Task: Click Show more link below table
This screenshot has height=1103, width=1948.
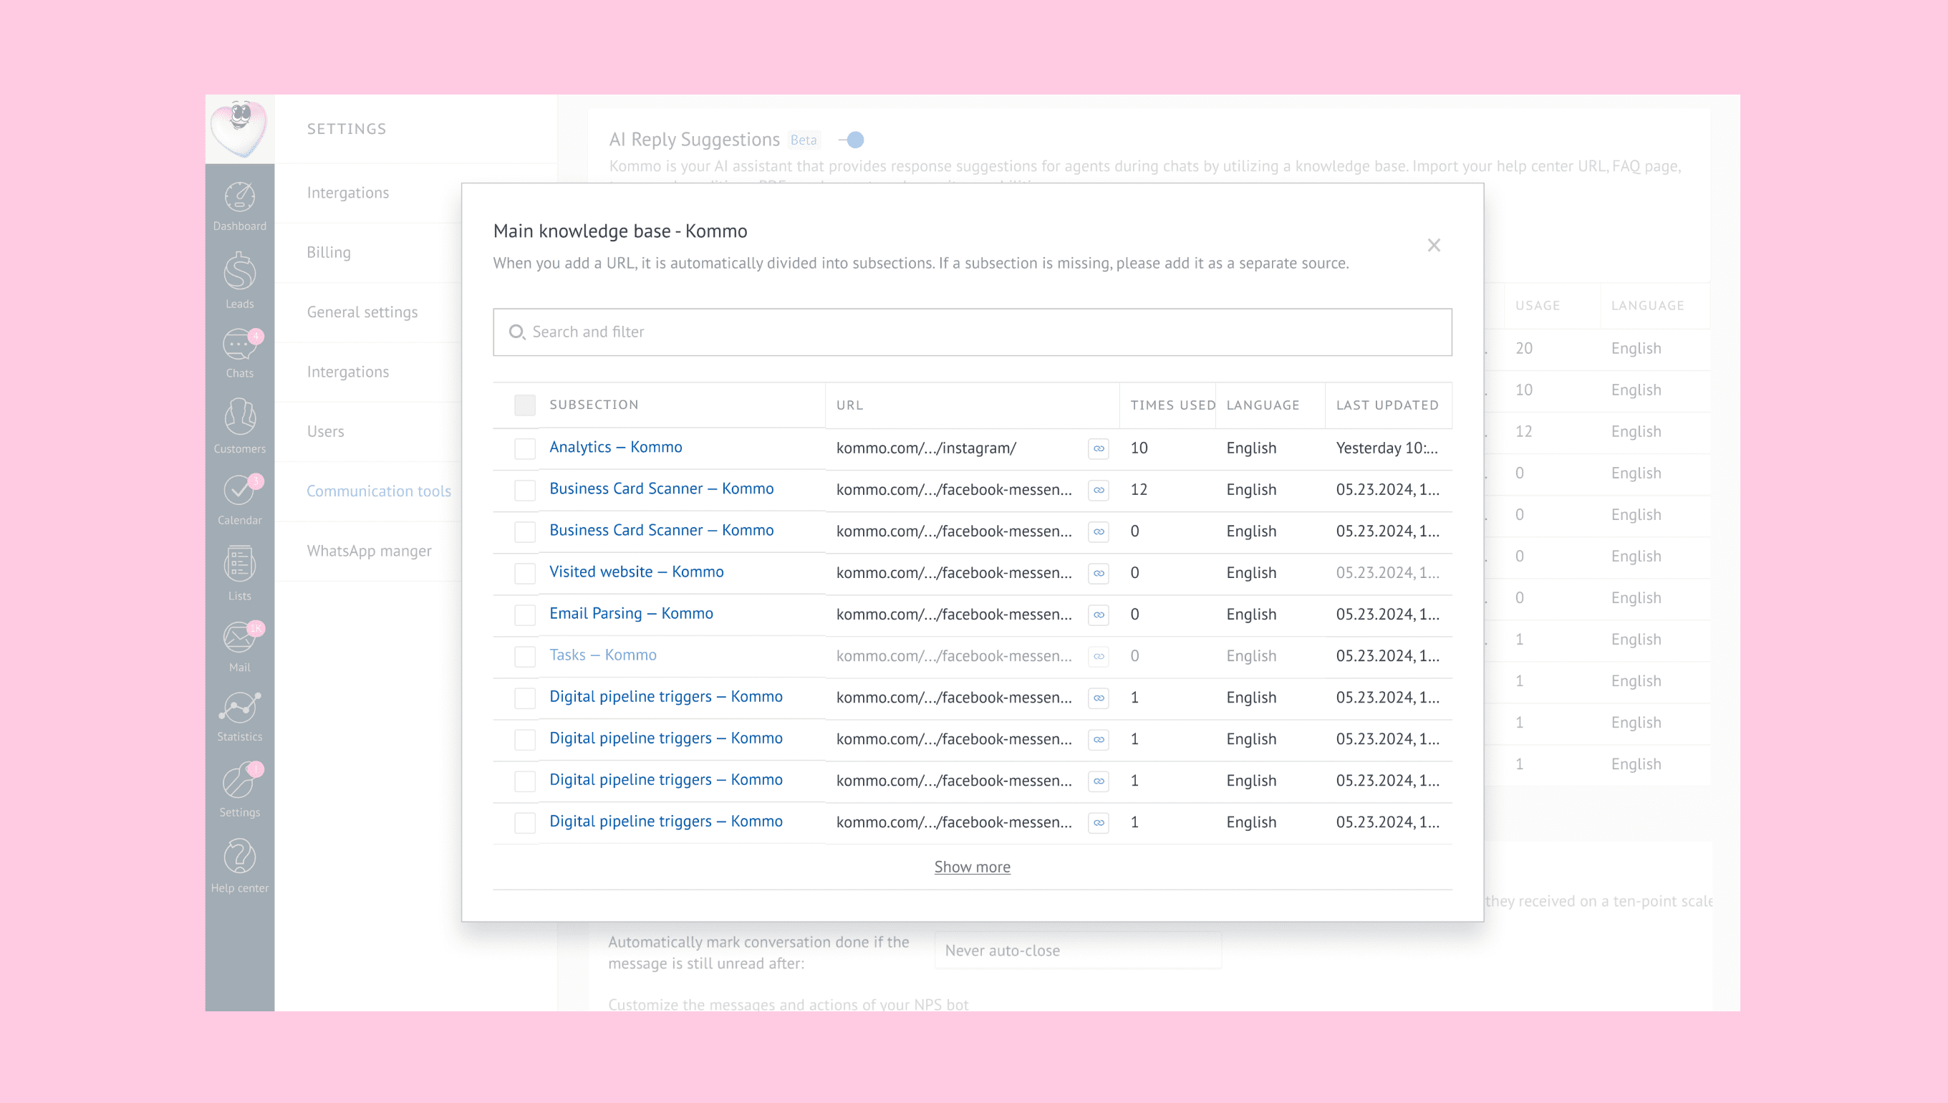Action: pyautogui.click(x=972, y=867)
